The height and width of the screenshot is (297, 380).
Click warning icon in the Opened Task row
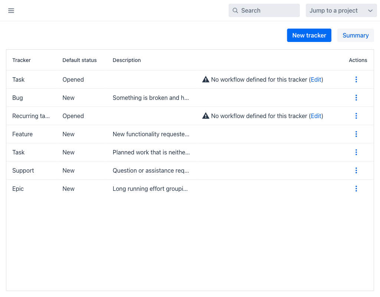tap(206, 79)
